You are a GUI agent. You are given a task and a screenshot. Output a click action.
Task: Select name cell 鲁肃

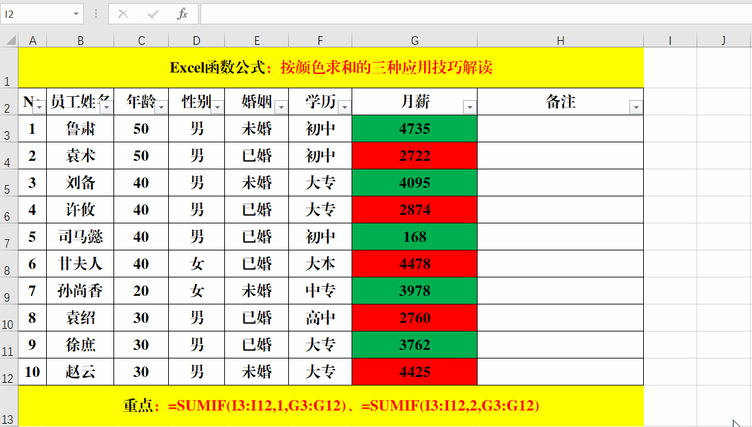point(80,128)
